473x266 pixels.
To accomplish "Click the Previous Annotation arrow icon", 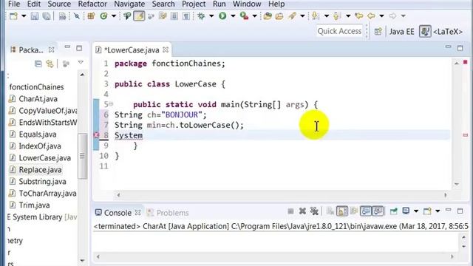I will tap(337, 16).
